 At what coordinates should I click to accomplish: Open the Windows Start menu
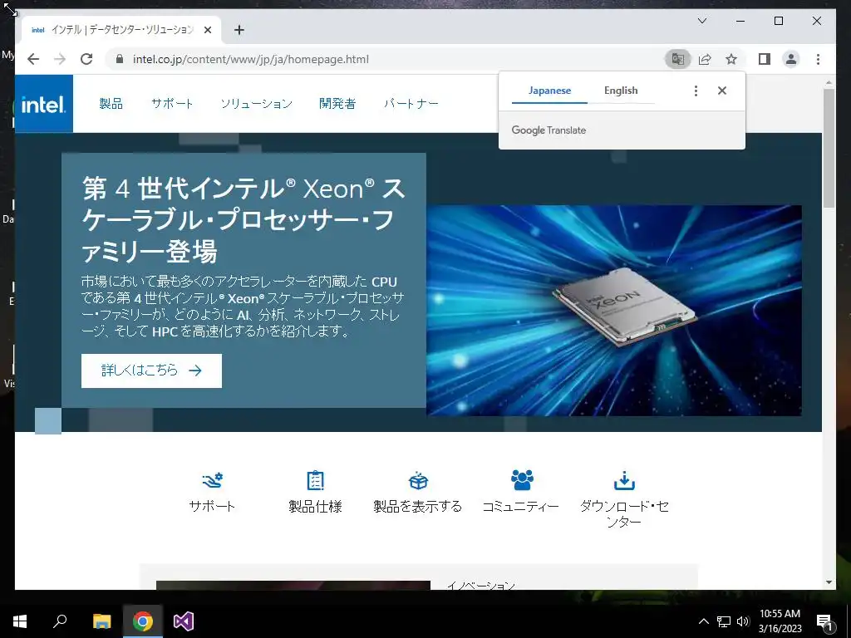pos(20,621)
